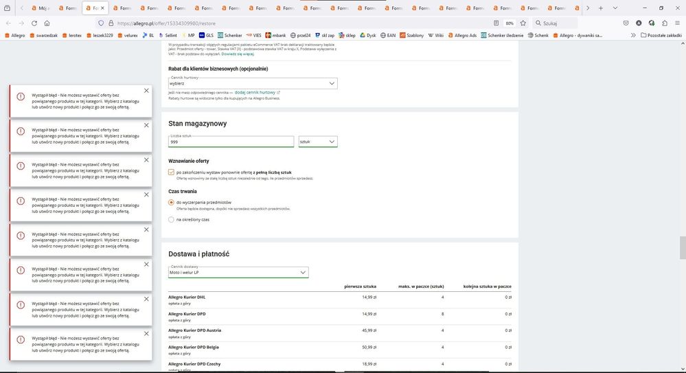
Task: Click the Liczba sztuk input field
Action: coord(231,142)
